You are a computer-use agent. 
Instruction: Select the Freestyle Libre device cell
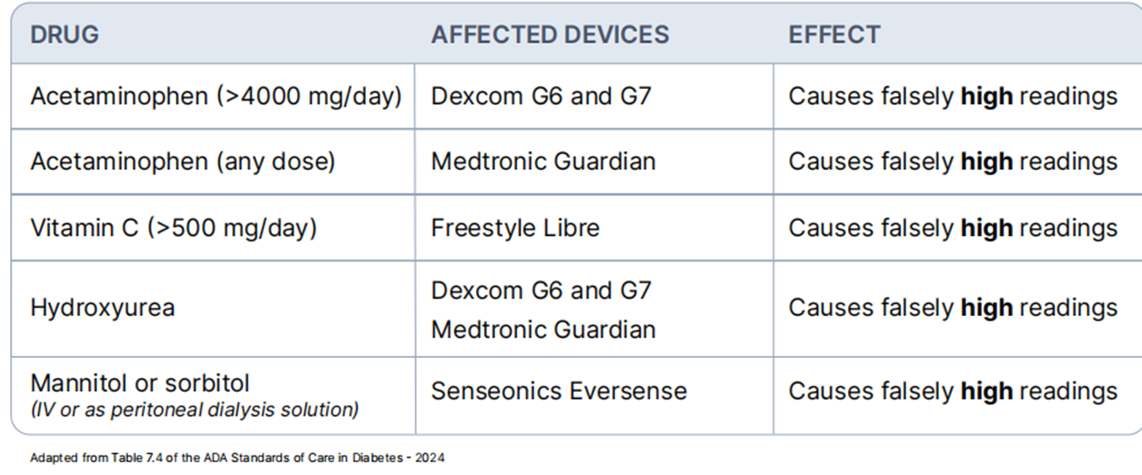(515, 228)
